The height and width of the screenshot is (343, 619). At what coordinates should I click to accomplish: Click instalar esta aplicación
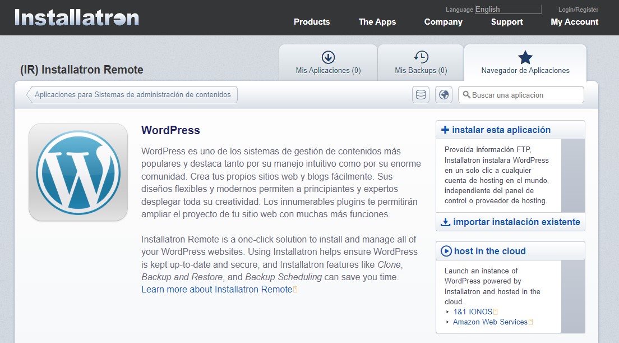coord(501,130)
